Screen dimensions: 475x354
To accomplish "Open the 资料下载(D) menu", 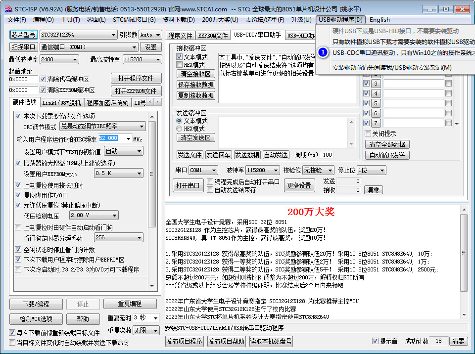I will point(179,20).
